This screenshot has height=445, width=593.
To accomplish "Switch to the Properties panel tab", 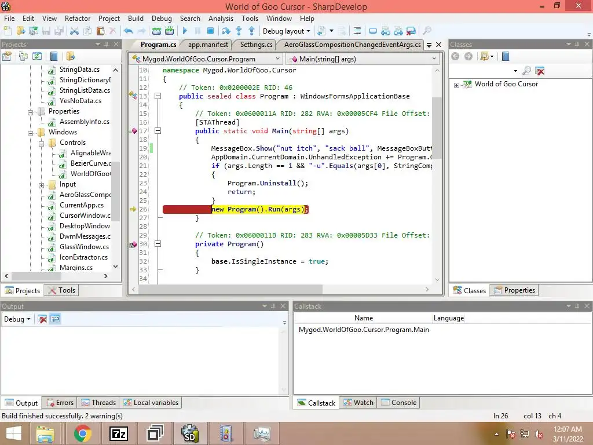I will click(514, 290).
